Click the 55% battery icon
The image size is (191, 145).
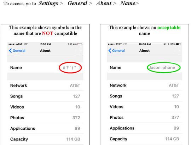tap(179, 44)
